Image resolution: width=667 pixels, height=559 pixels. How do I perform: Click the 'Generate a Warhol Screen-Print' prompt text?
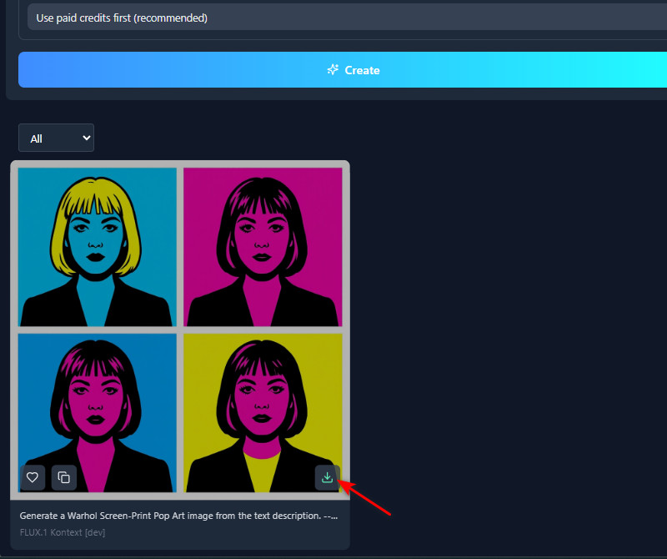(x=178, y=516)
